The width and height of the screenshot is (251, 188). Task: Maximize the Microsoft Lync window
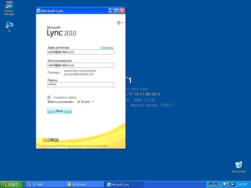click(x=117, y=11)
